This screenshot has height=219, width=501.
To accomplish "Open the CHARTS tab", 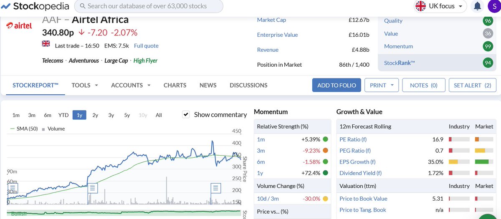I will point(175,85).
